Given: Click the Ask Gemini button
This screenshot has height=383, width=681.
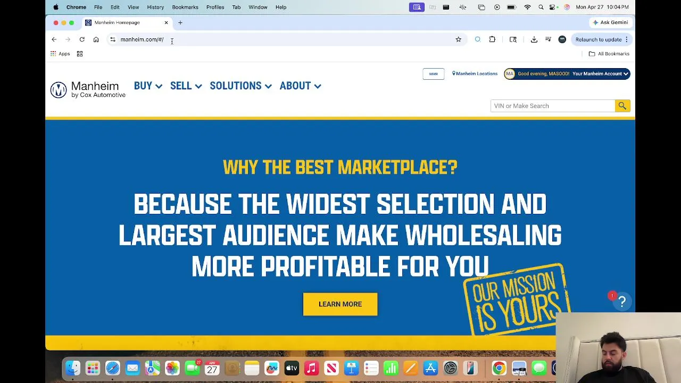Looking at the screenshot, I should pos(610,22).
